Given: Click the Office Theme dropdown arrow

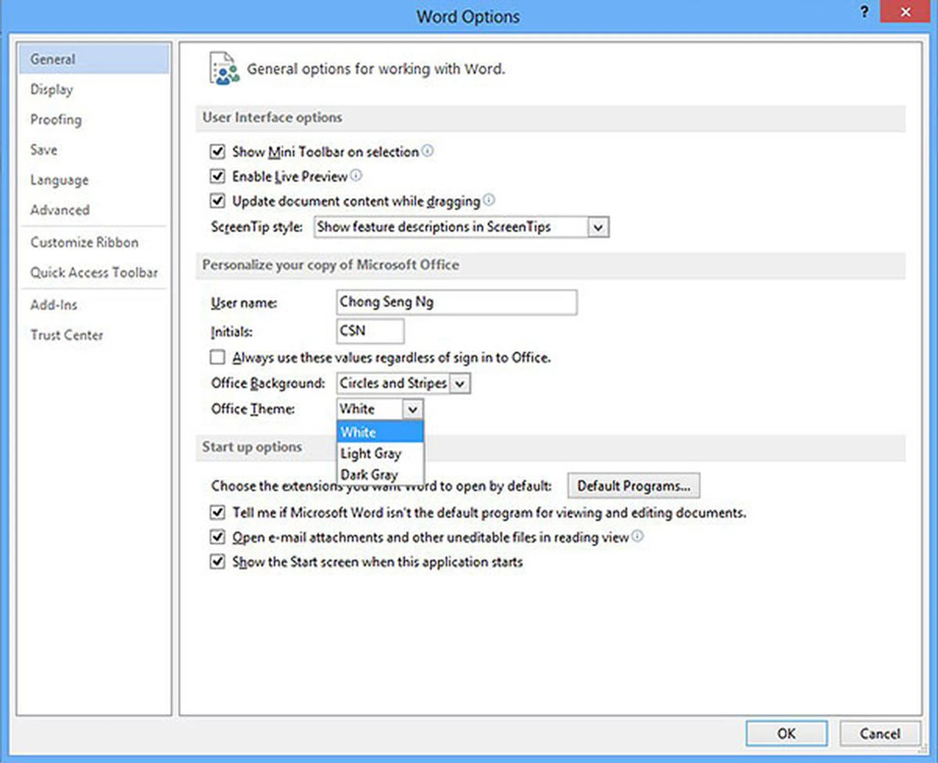Looking at the screenshot, I should click(x=412, y=409).
